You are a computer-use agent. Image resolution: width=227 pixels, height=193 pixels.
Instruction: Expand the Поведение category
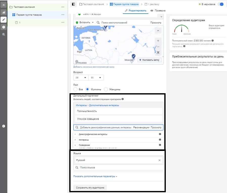pyautogui.click(x=75, y=145)
